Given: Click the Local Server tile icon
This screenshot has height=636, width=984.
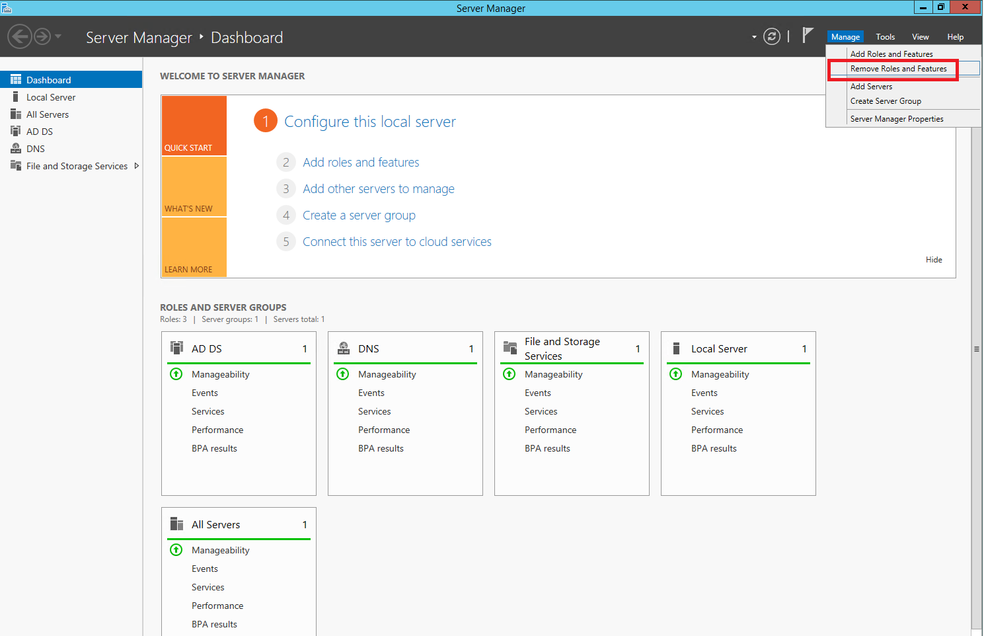Looking at the screenshot, I should [676, 348].
